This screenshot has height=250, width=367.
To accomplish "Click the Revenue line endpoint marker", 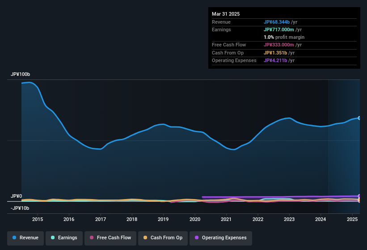I will [x=359, y=118].
